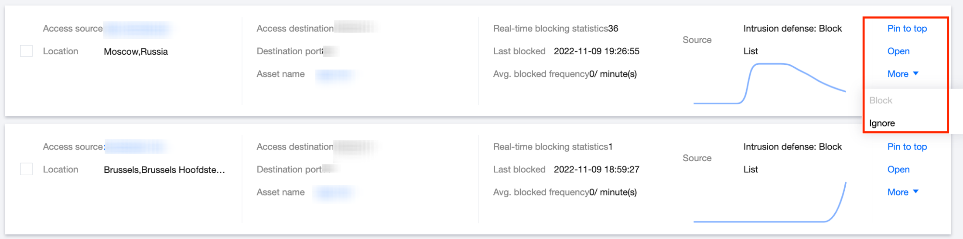Click the blurred access source in the Moscow row
The image size is (963, 239).
[x=137, y=29]
